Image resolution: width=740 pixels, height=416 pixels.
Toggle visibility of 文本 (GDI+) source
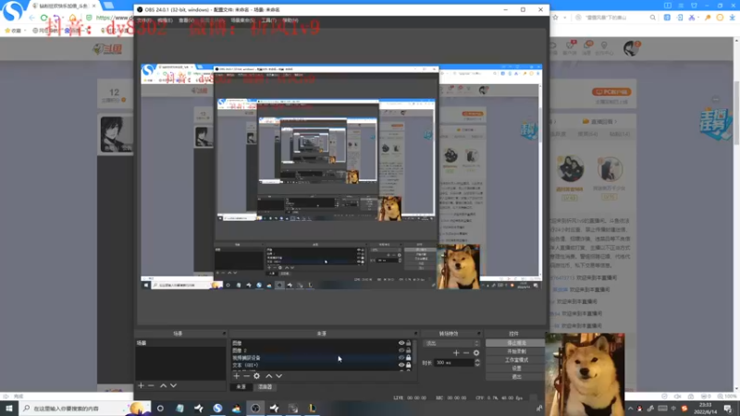point(401,365)
